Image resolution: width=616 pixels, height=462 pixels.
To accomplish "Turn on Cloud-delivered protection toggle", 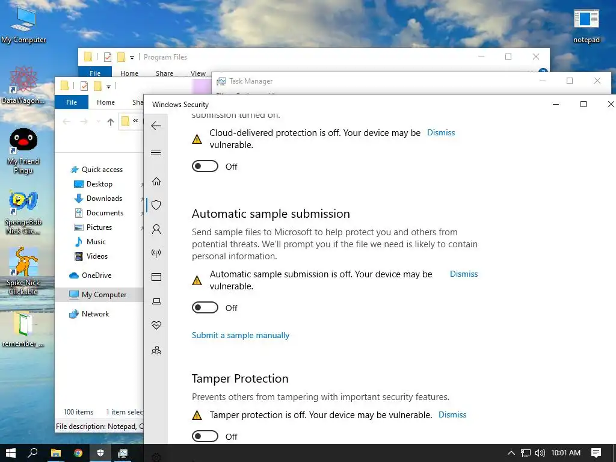I will tap(205, 166).
